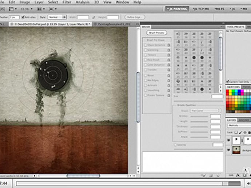Image resolution: width=251 pixels, height=188 pixels.
Task: Open the Filter menu
Action: (67, 2)
